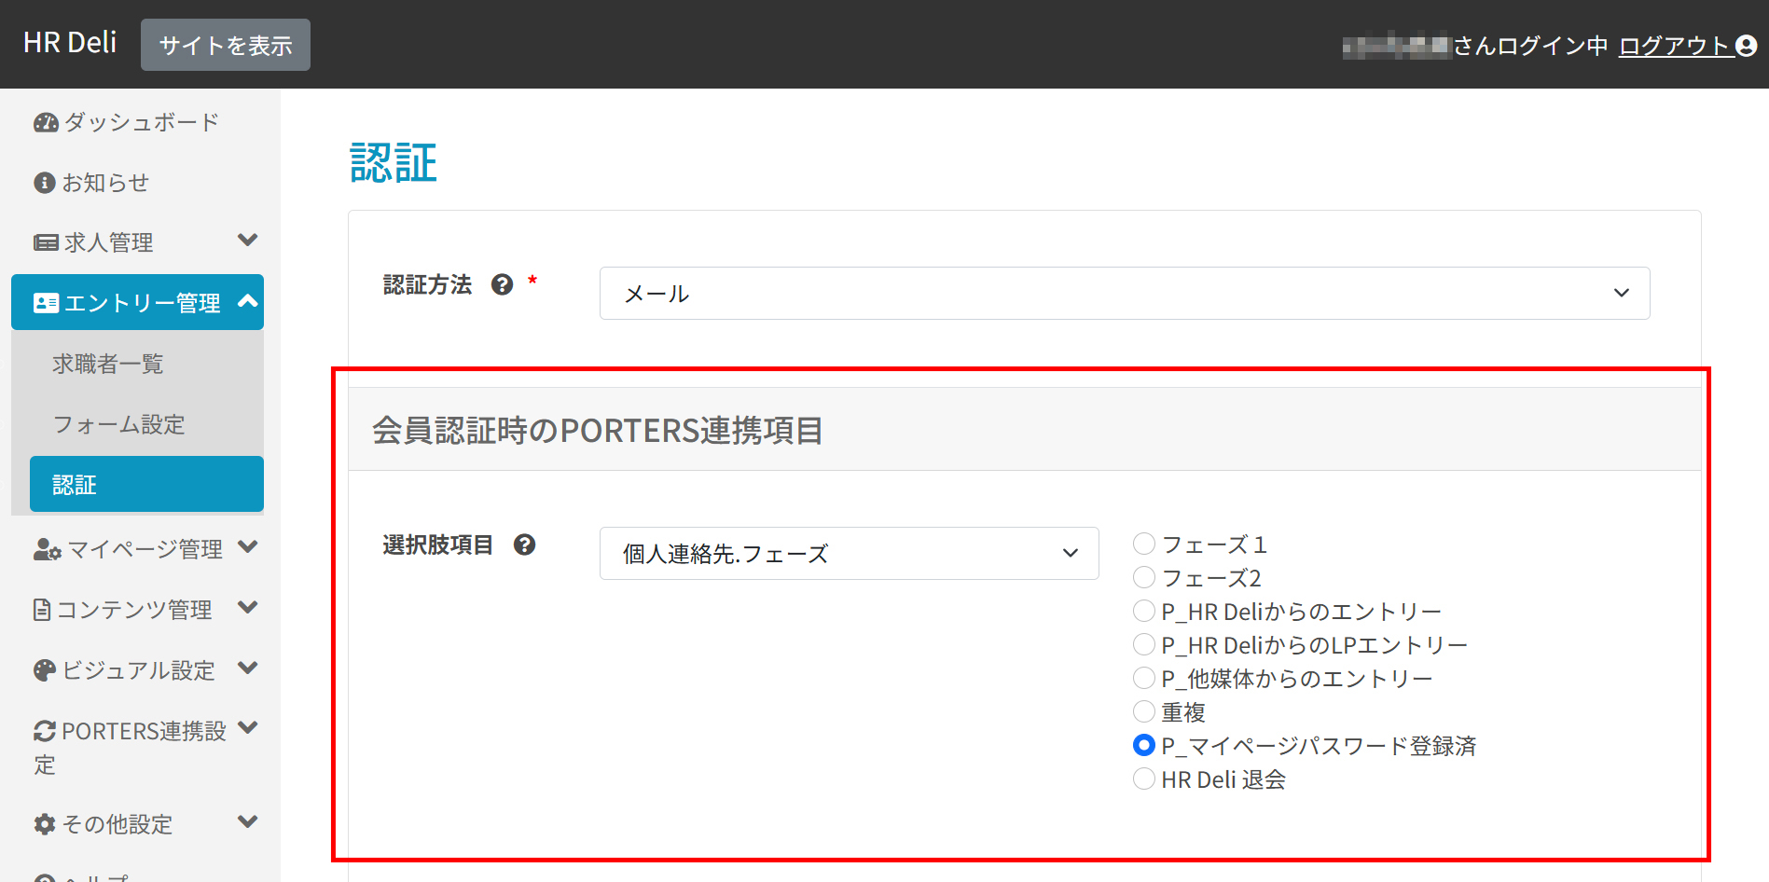Click the info icon beside お知らせ
Viewport: 1769px width, 882px height.
click(45, 183)
